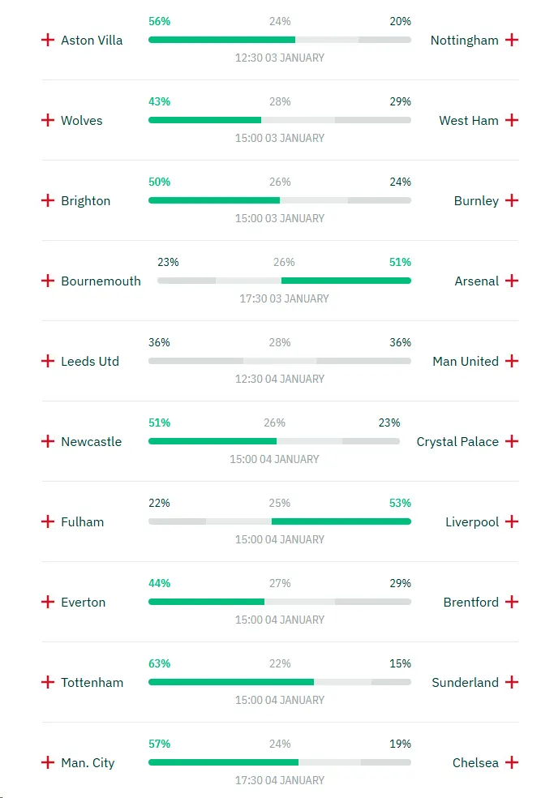Select the plus icon beside Crystal Palace
The width and height of the screenshot is (554, 798).
[511, 441]
